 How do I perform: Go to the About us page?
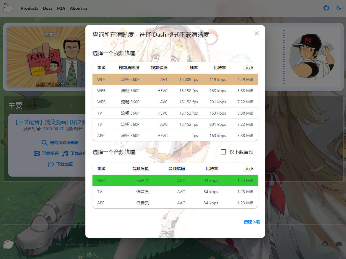pyautogui.click(x=79, y=8)
